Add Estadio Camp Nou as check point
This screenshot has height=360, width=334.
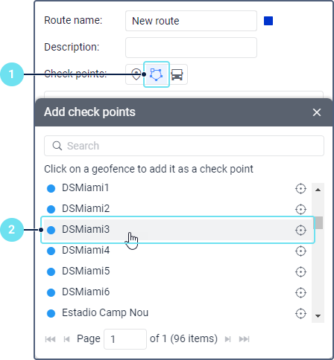(x=178, y=313)
